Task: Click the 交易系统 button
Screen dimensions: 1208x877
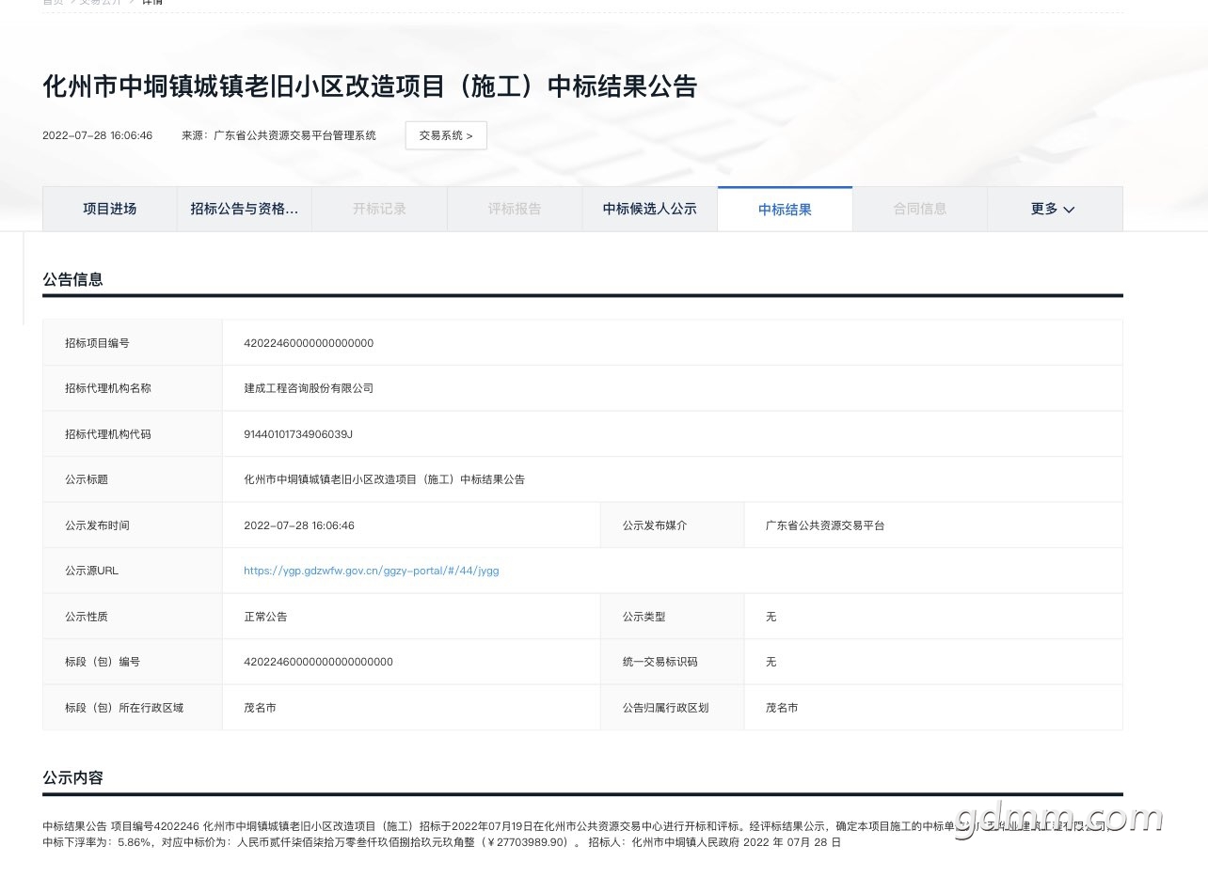Action: click(x=446, y=135)
